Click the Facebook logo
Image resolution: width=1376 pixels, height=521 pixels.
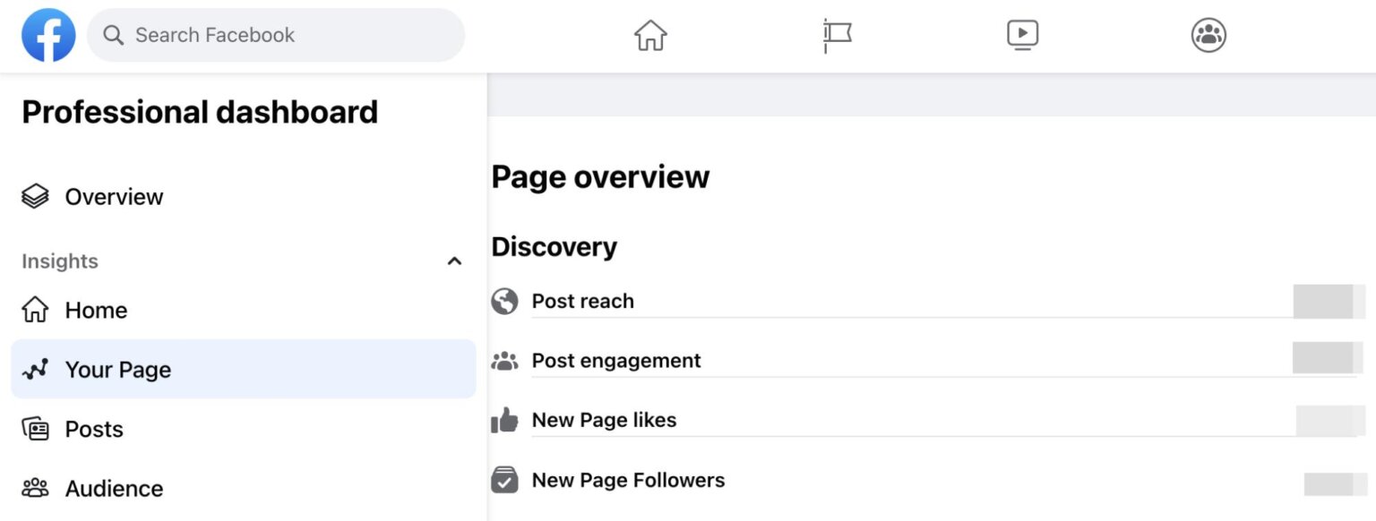click(48, 35)
